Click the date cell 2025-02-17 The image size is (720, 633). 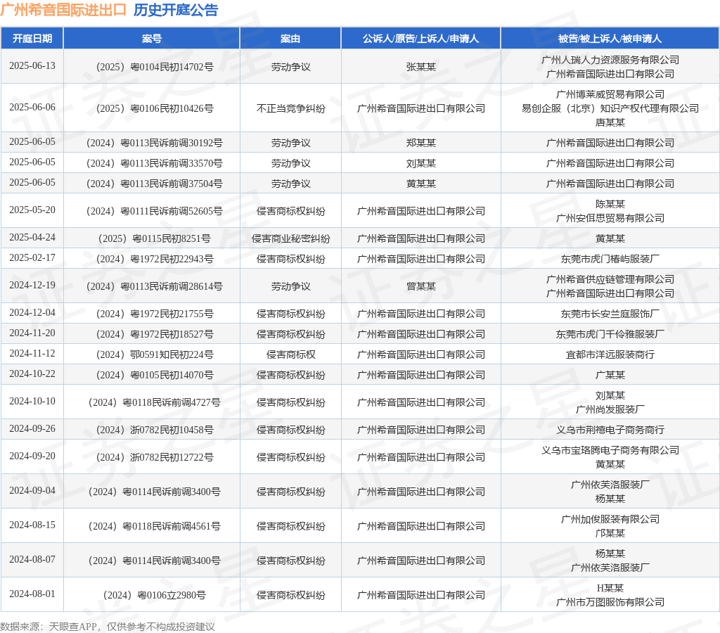32,257
